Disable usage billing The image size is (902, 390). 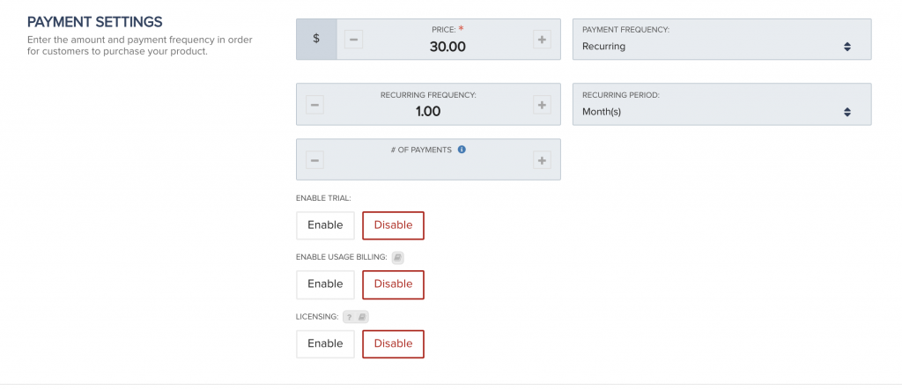(393, 284)
